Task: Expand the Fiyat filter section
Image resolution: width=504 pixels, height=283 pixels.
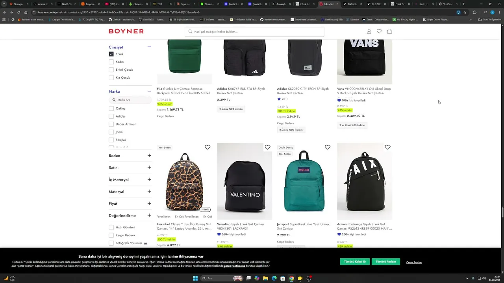Action: point(149,204)
